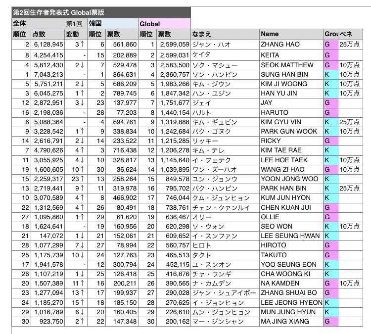Click the benefit cell '25万点' for PARK HAN BIN
The width and height of the screenshot is (371, 334).
(350, 189)
